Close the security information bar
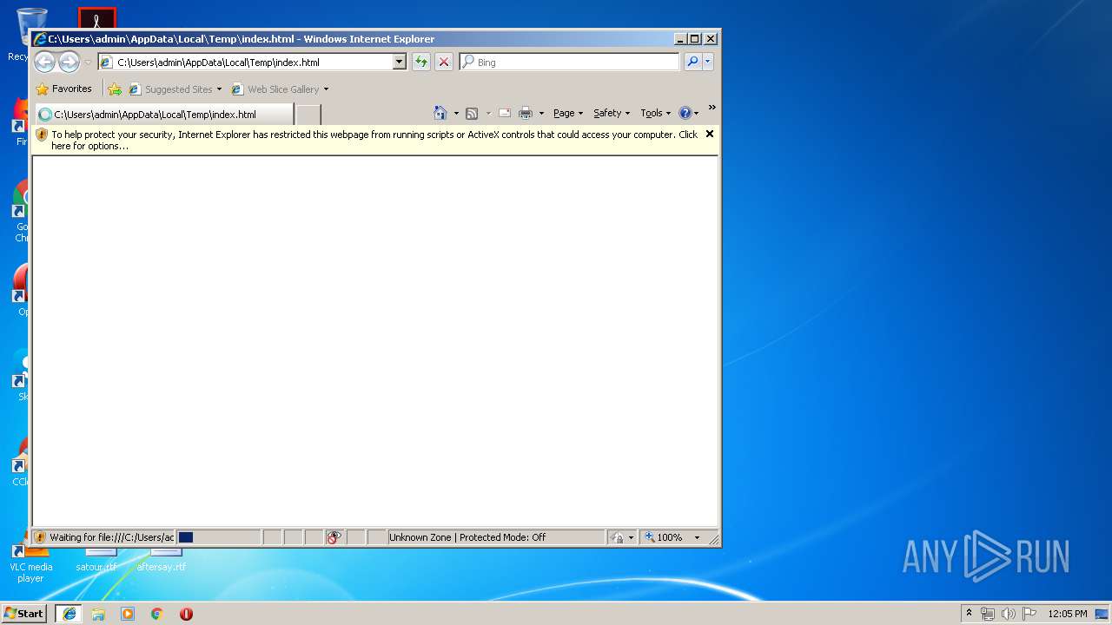 click(x=709, y=134)
